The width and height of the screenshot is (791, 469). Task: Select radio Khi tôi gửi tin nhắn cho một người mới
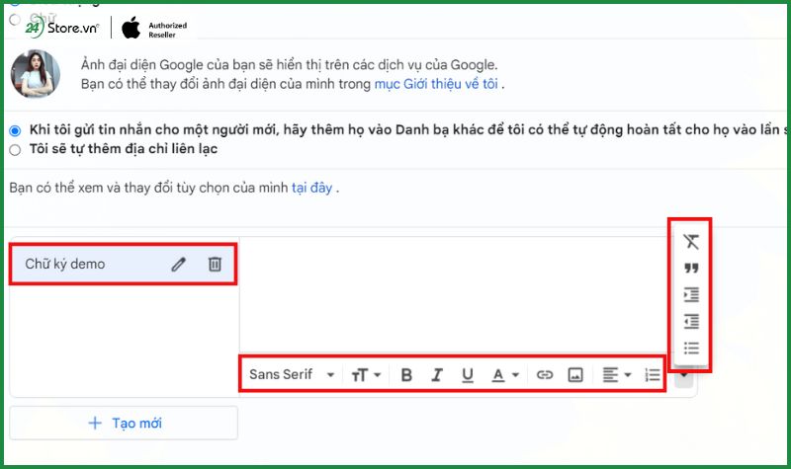click(x=15, y=131)
